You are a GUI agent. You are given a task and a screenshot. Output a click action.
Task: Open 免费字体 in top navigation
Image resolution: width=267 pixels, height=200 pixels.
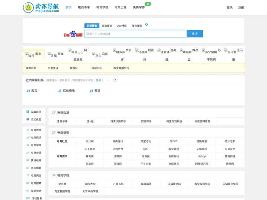coord(139,7)
